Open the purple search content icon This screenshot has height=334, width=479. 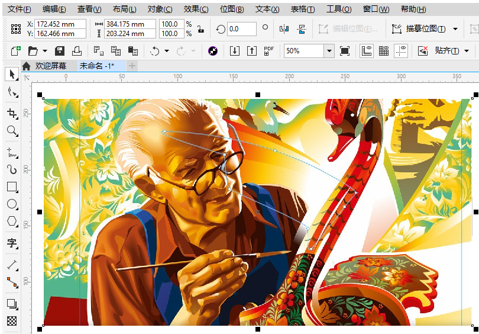pyautogui.click(x=213, y=51)
